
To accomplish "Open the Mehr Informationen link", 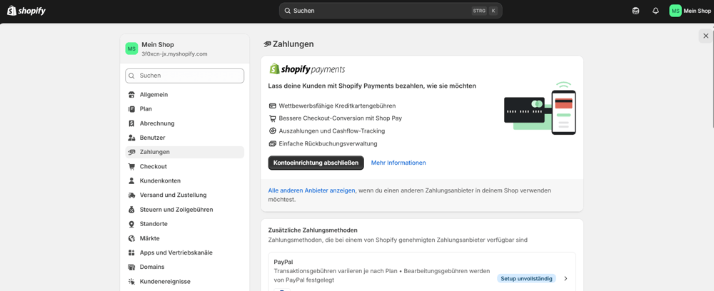I will (398, 163).
